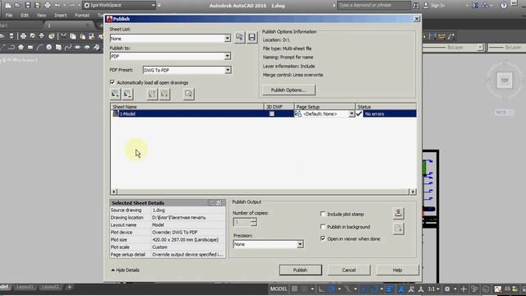The image size is (526, 296).
Task: Open the Edit menu
Action: coord(25,16)
